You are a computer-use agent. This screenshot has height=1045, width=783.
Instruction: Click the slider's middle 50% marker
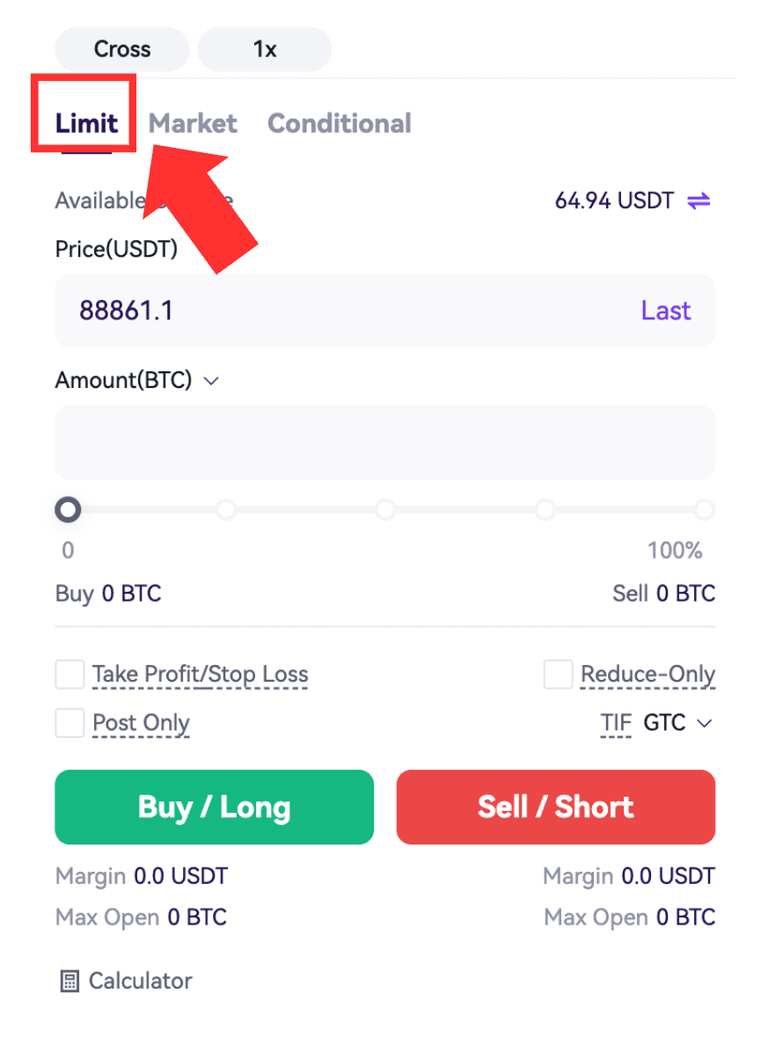click(385, 510)
